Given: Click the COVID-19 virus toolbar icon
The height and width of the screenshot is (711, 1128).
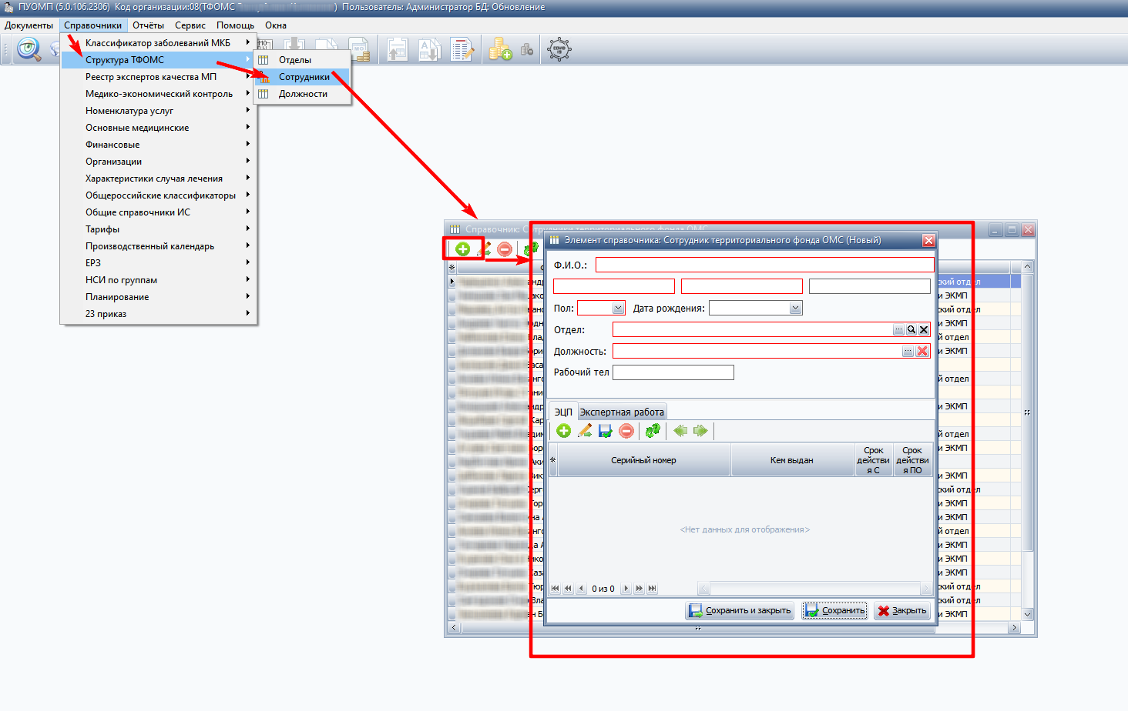Looking at the screenshot, I should 559,50.
